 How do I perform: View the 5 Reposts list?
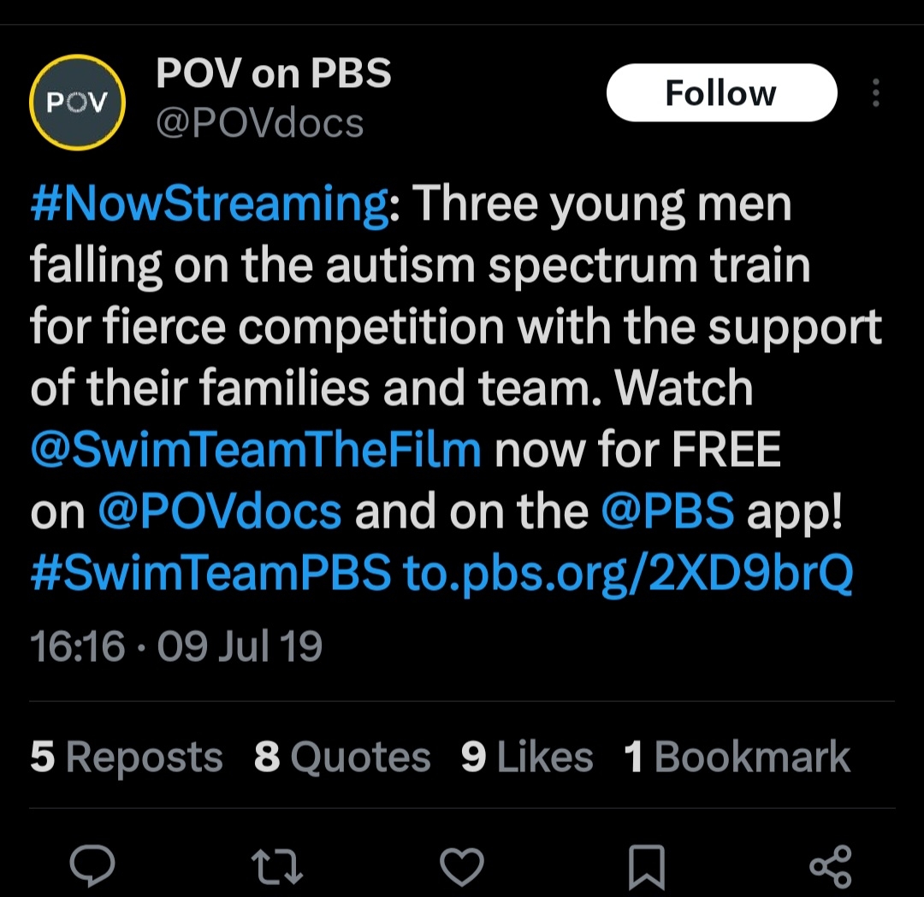(127, 758)
